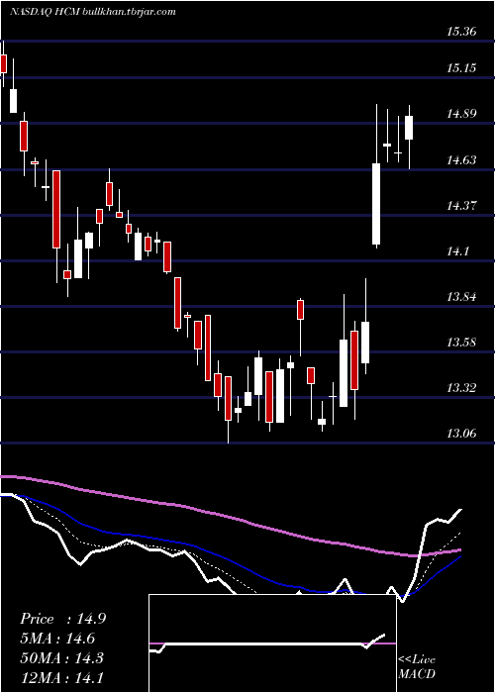Click the 13.32 price axis label

pos(461,388)
